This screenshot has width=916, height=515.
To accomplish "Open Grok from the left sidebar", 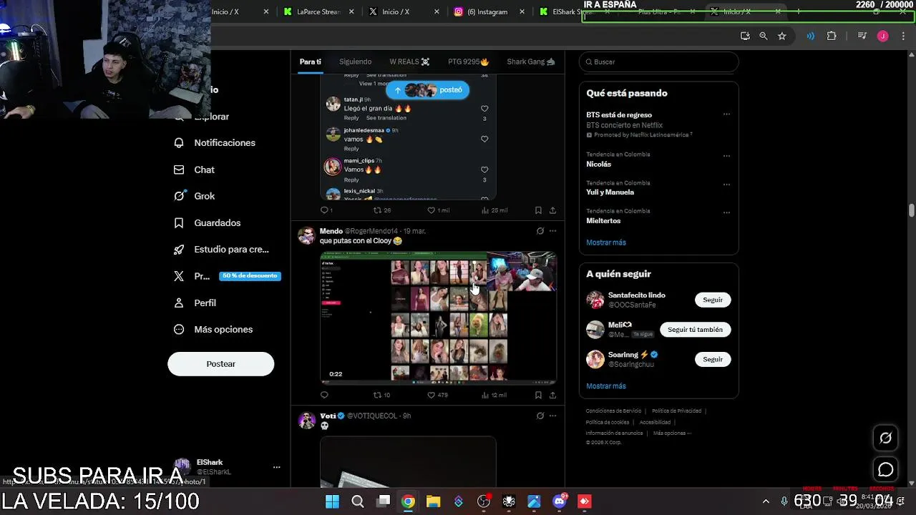I will (x=194, y=196).
